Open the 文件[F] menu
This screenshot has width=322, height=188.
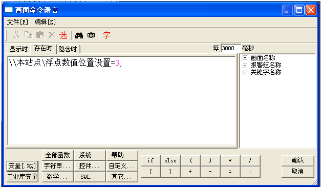pos(17,22)
